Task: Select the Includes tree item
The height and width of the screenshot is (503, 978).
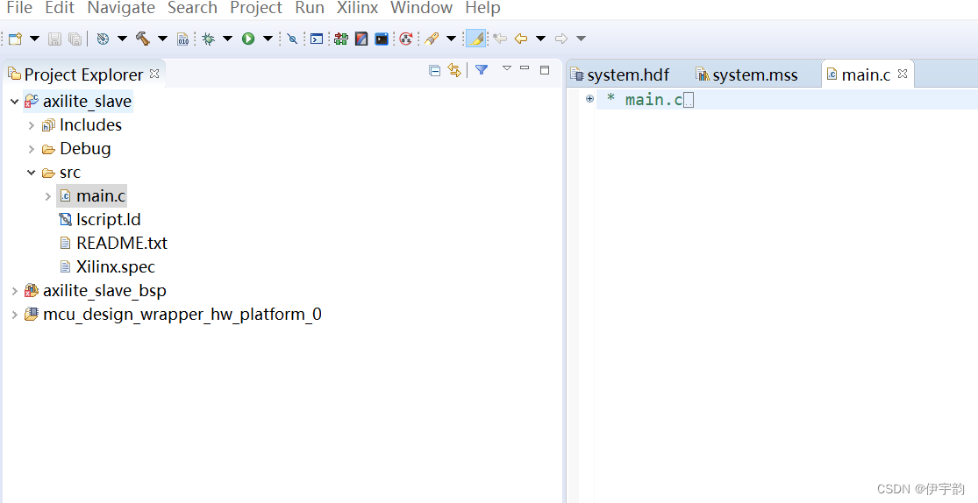Action: pyautogui.click(x=90, y=125)
